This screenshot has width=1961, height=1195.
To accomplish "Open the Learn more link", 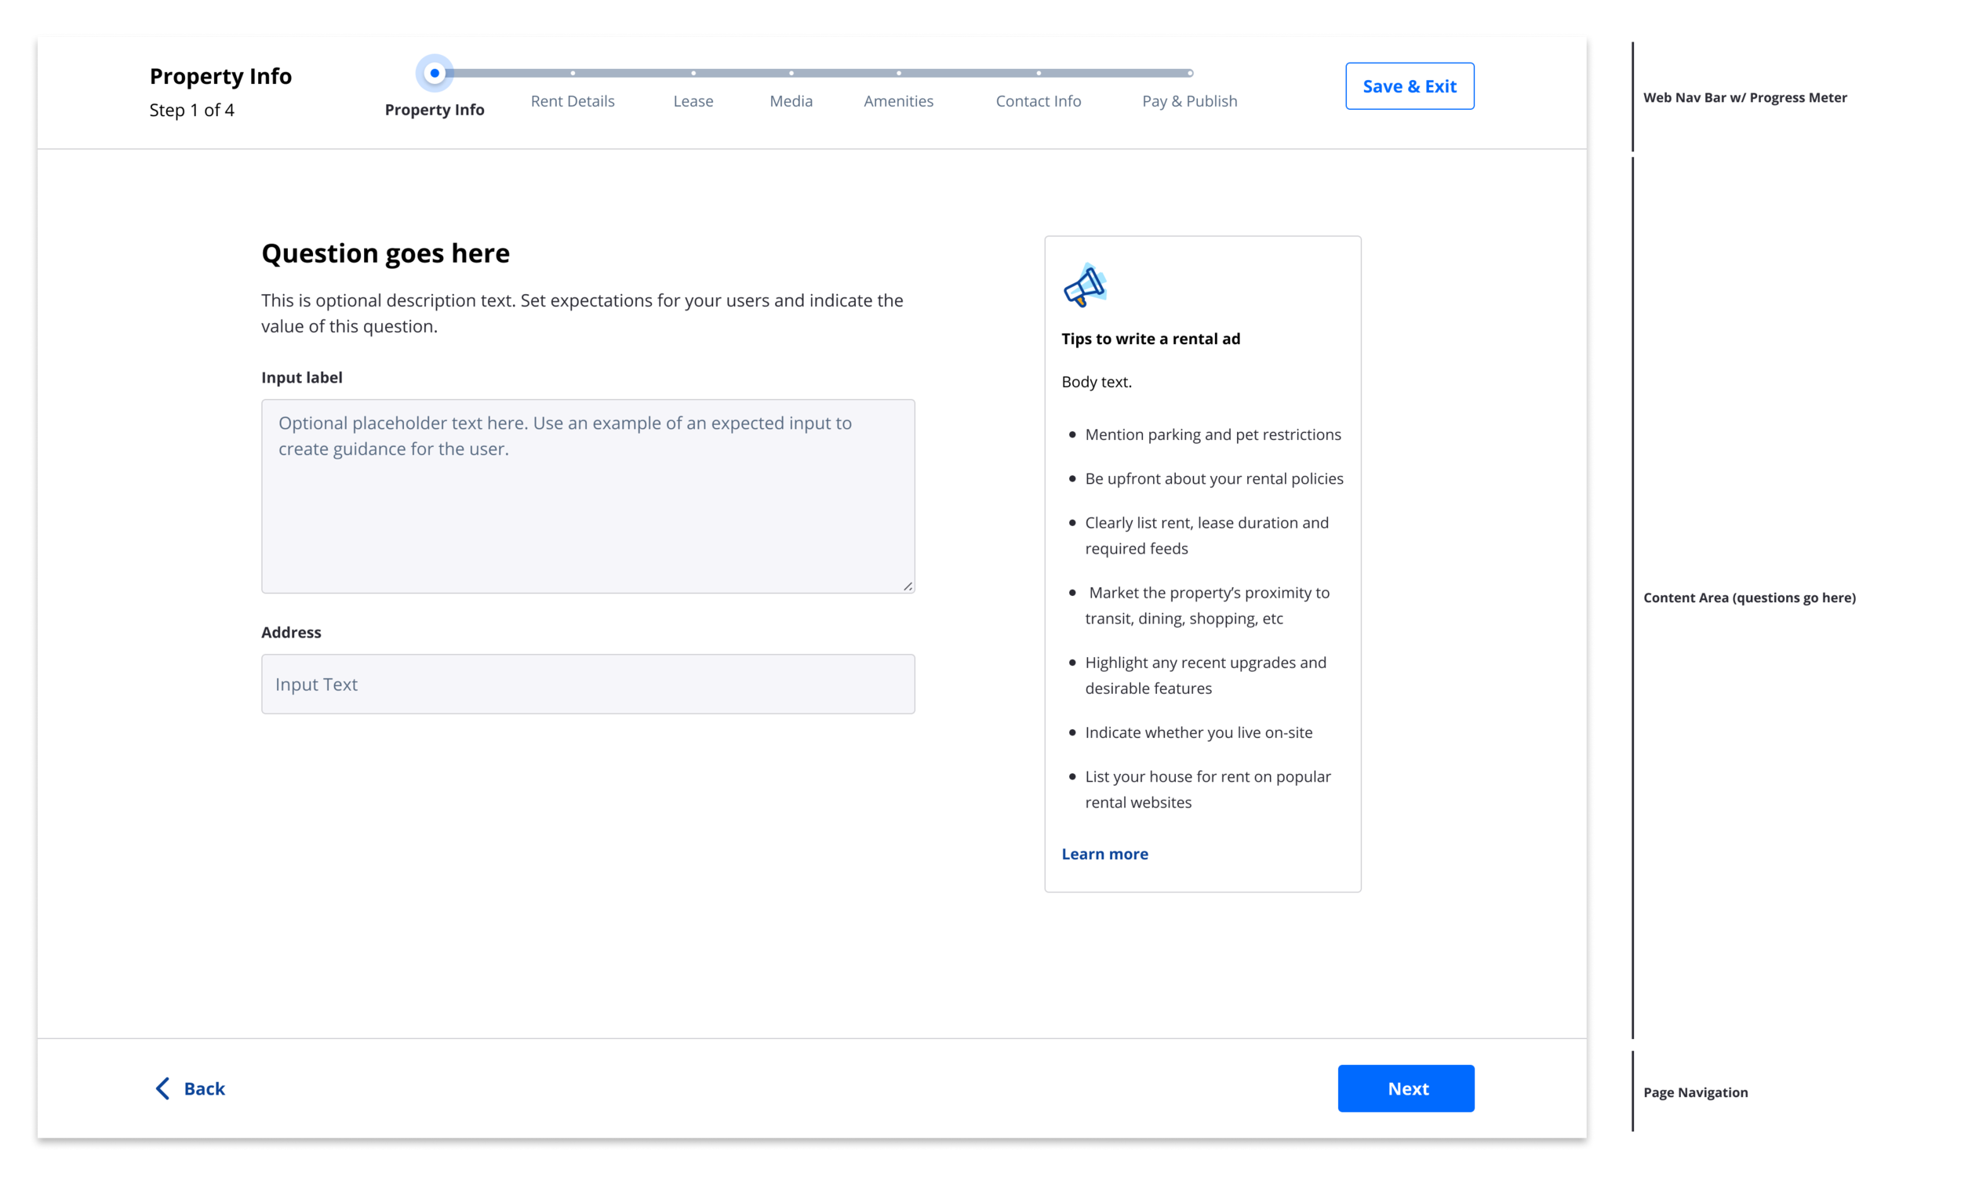I will click(x=1104, y=854).
